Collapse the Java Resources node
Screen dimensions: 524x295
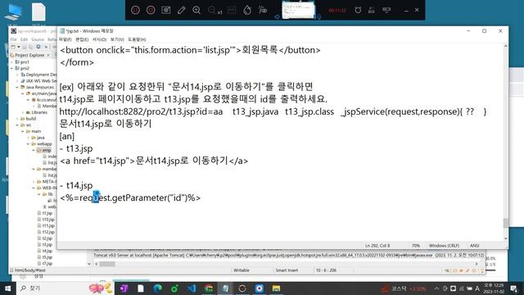(17, 88)
